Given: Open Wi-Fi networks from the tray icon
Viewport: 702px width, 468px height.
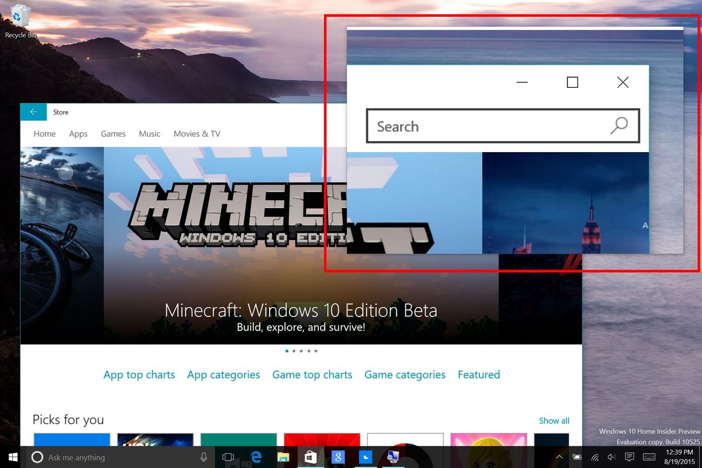Looking at the screenshot, I should click(594, 457).
